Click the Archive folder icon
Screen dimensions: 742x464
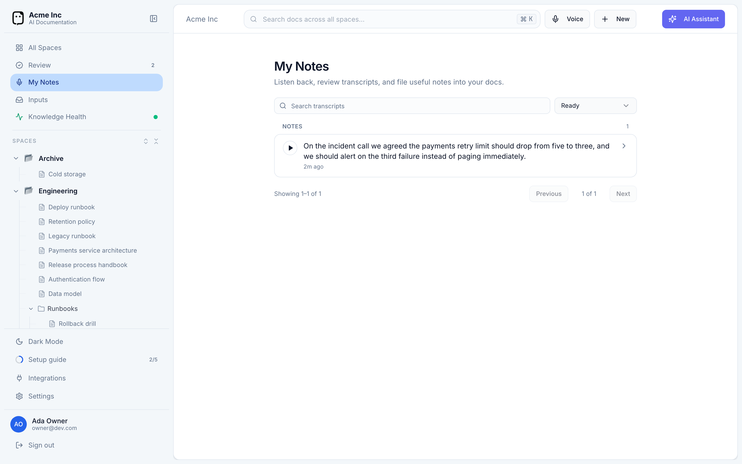coord(29,158)
